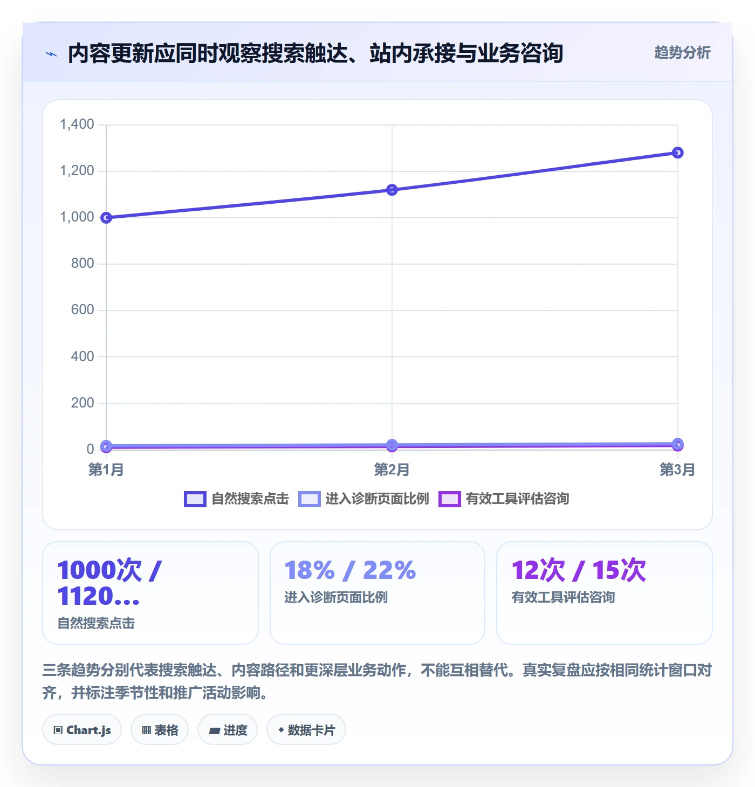The image size is (755, 787).
Task: Click the 1,200 y-axis value
Action: pos(77,171)
